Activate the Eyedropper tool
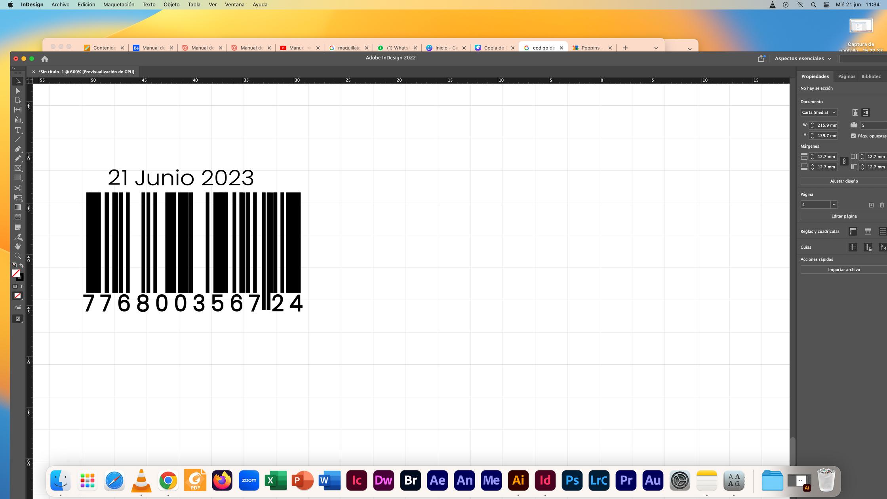 coord(18,237)
